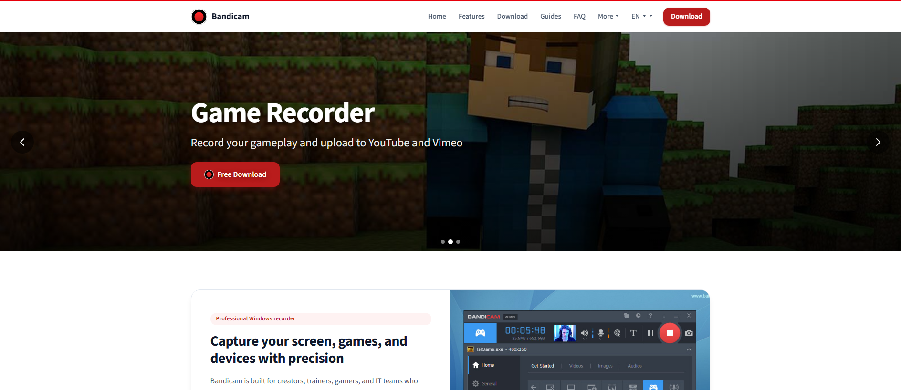Click the 'Game Recorder' hero heading
Image resolution: width=901 pixels, height=390 pixels.
click(x=283, y=113)
